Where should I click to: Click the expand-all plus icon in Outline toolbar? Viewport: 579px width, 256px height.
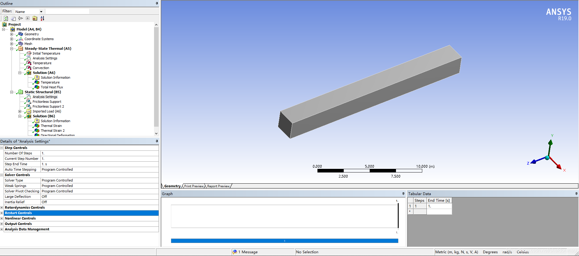[27, 18]
